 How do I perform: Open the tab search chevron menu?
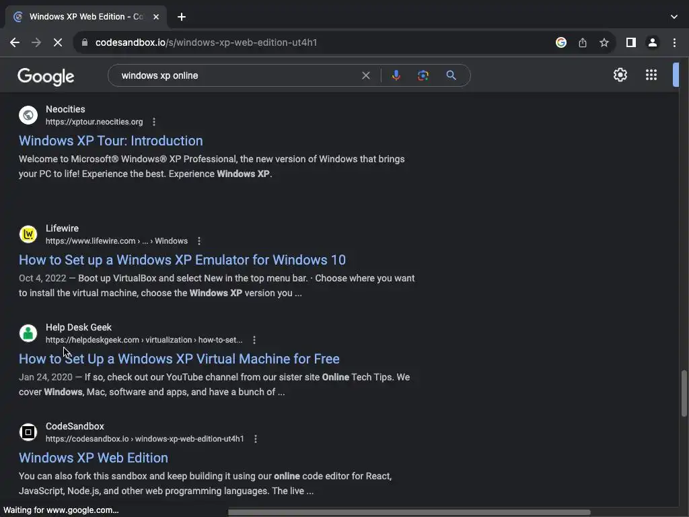pyautogui.click(x=674, y=17)
